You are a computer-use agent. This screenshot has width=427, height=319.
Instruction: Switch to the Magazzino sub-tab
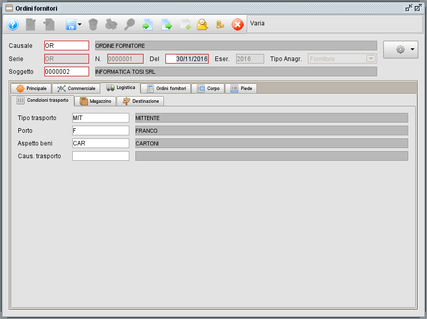[95, 101]
